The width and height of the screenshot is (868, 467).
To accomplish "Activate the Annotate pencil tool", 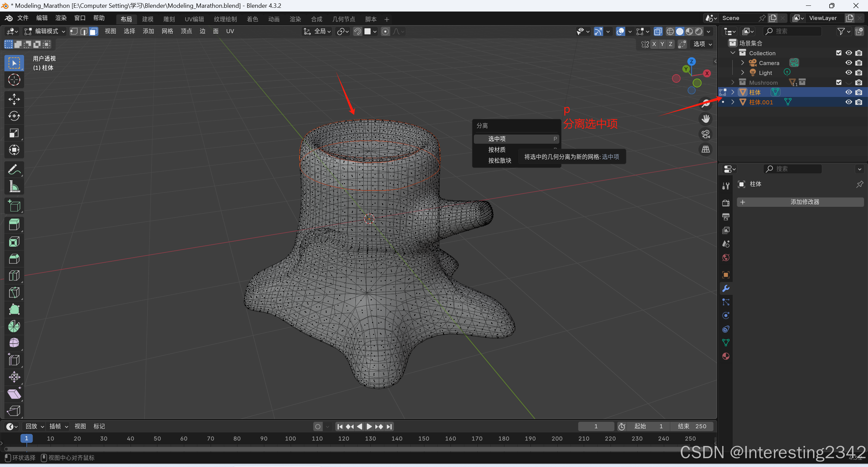I will 14,169.
